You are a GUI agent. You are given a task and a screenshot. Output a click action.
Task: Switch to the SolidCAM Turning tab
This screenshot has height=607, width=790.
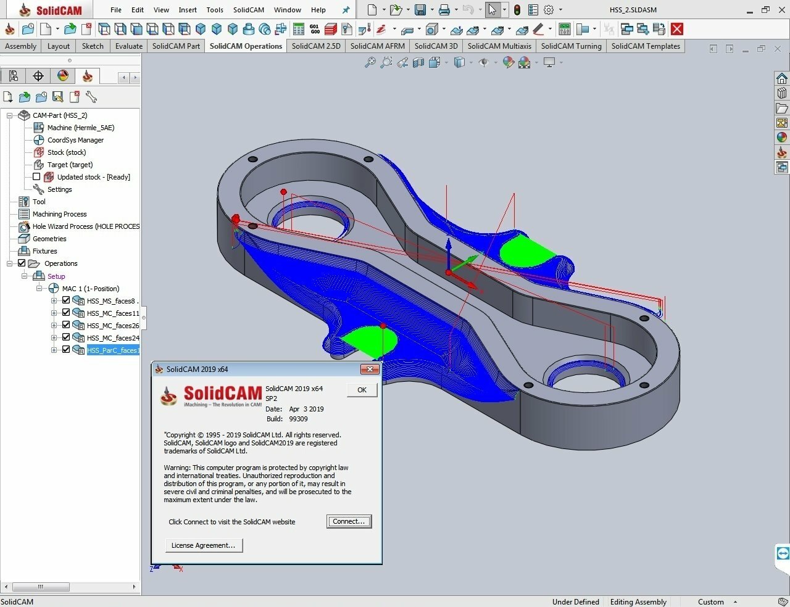pos(571,46)
